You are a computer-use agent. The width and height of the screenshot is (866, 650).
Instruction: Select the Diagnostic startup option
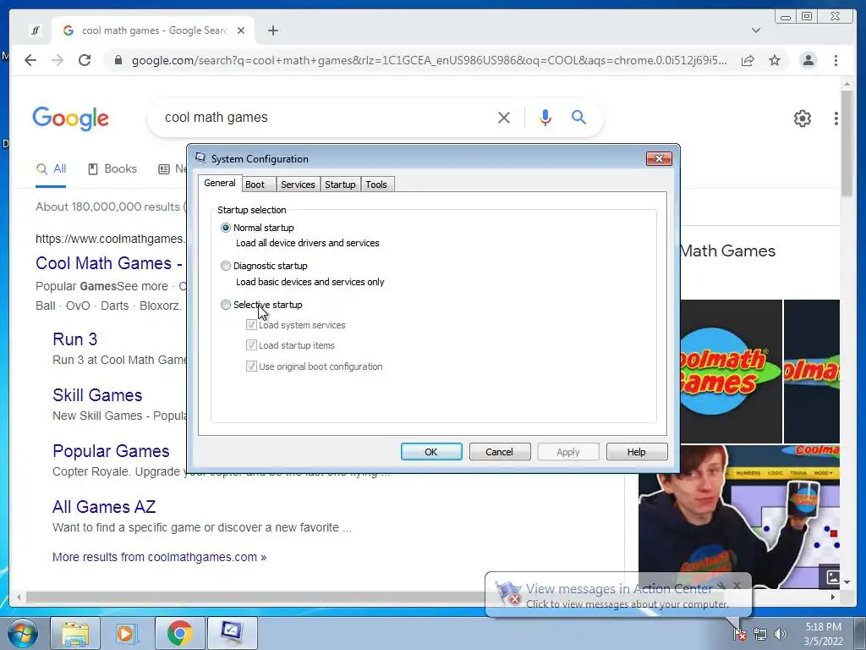(225, 266)
